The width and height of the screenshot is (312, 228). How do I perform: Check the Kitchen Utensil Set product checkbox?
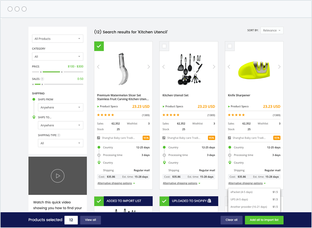164,46
